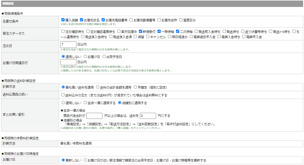Enable the 保留 status checkbox

[x=135, y=37]
